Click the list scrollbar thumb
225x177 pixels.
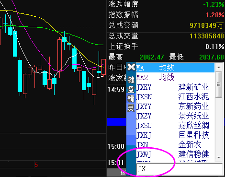(x=218, y=84)
